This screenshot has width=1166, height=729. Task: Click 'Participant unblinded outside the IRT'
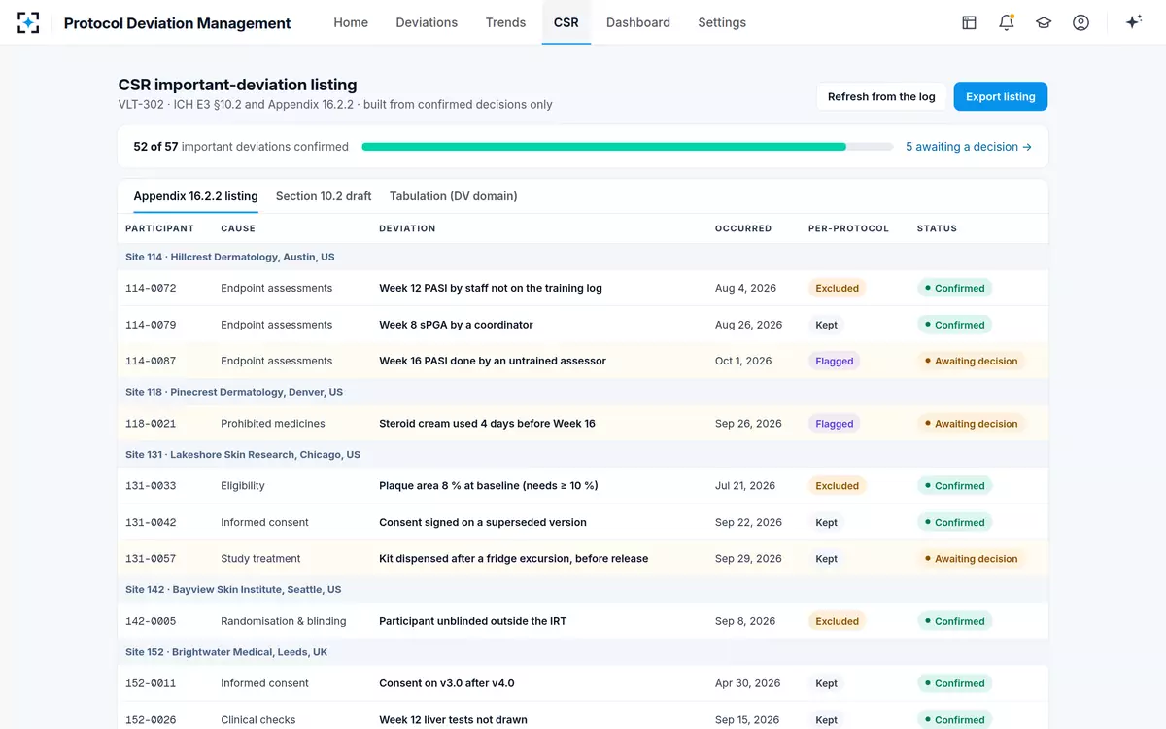point(473,621)
